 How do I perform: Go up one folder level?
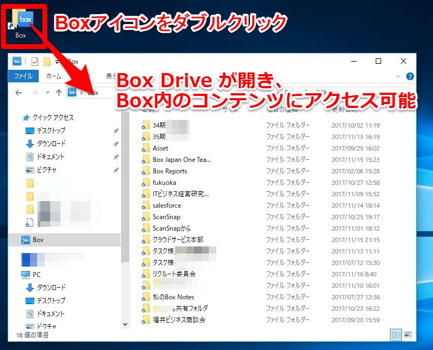58,93
